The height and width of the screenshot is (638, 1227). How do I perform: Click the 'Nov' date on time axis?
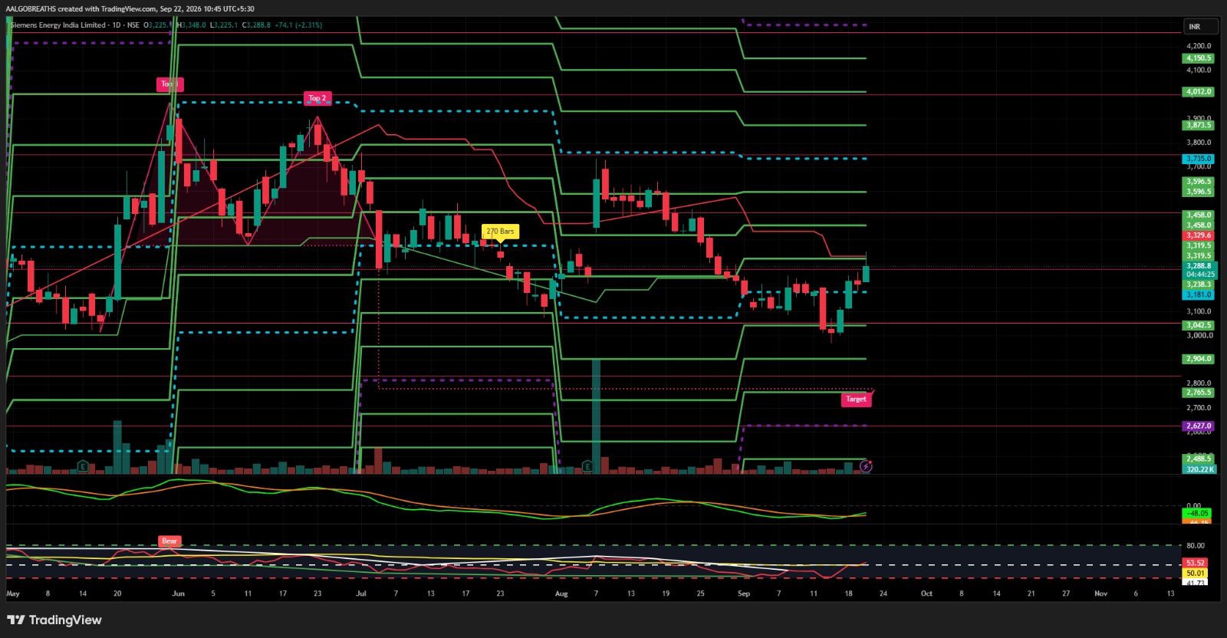pos(1100,594)
